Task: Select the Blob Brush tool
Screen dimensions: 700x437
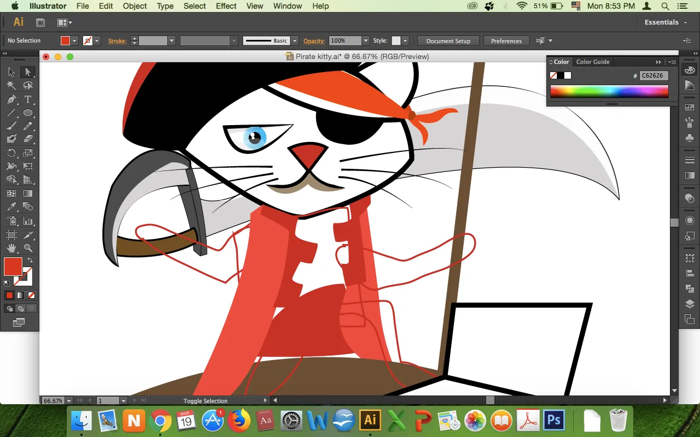Action: tap(11, 139)
